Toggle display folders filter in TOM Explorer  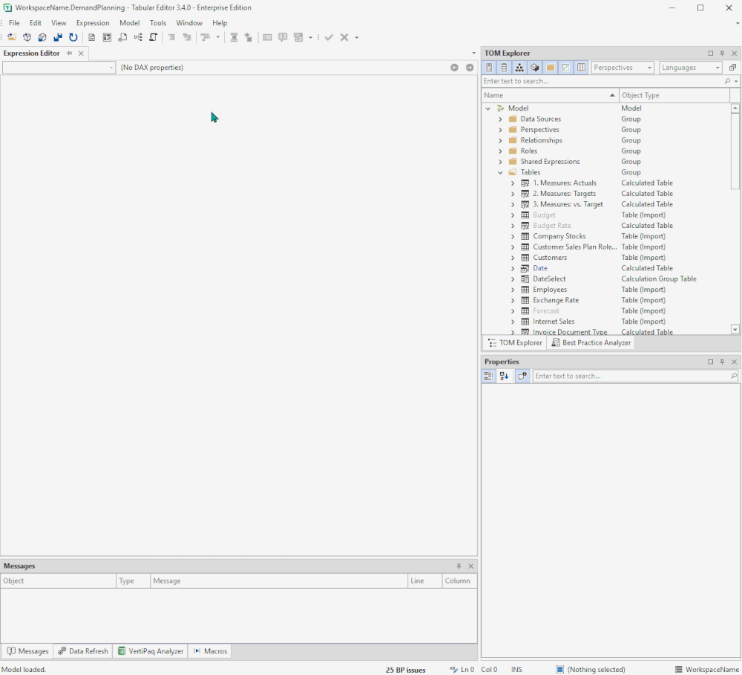coord(550,67)
